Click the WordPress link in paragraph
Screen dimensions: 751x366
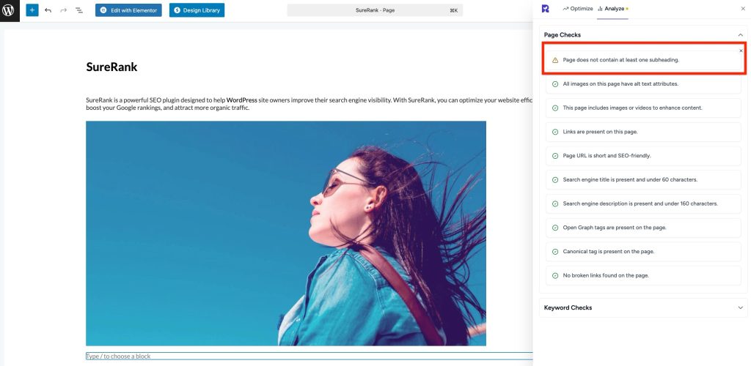tap(241, 100)
